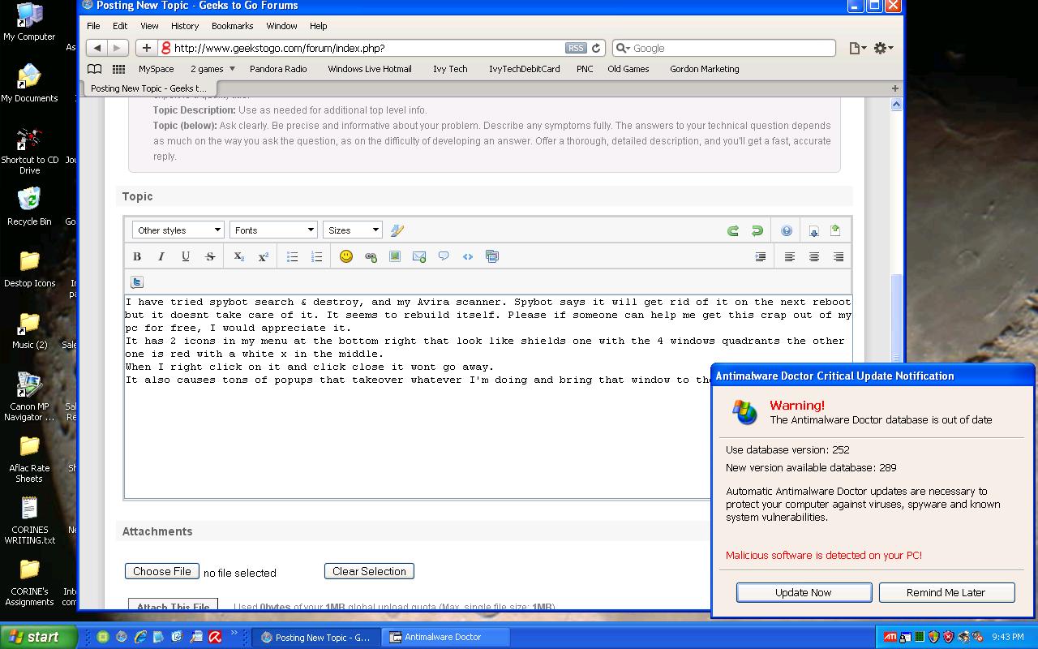Viewport: 1038px width, 649px height.
Task: Toggle bold formatting in the topic editor
Action: coord(137,256)
